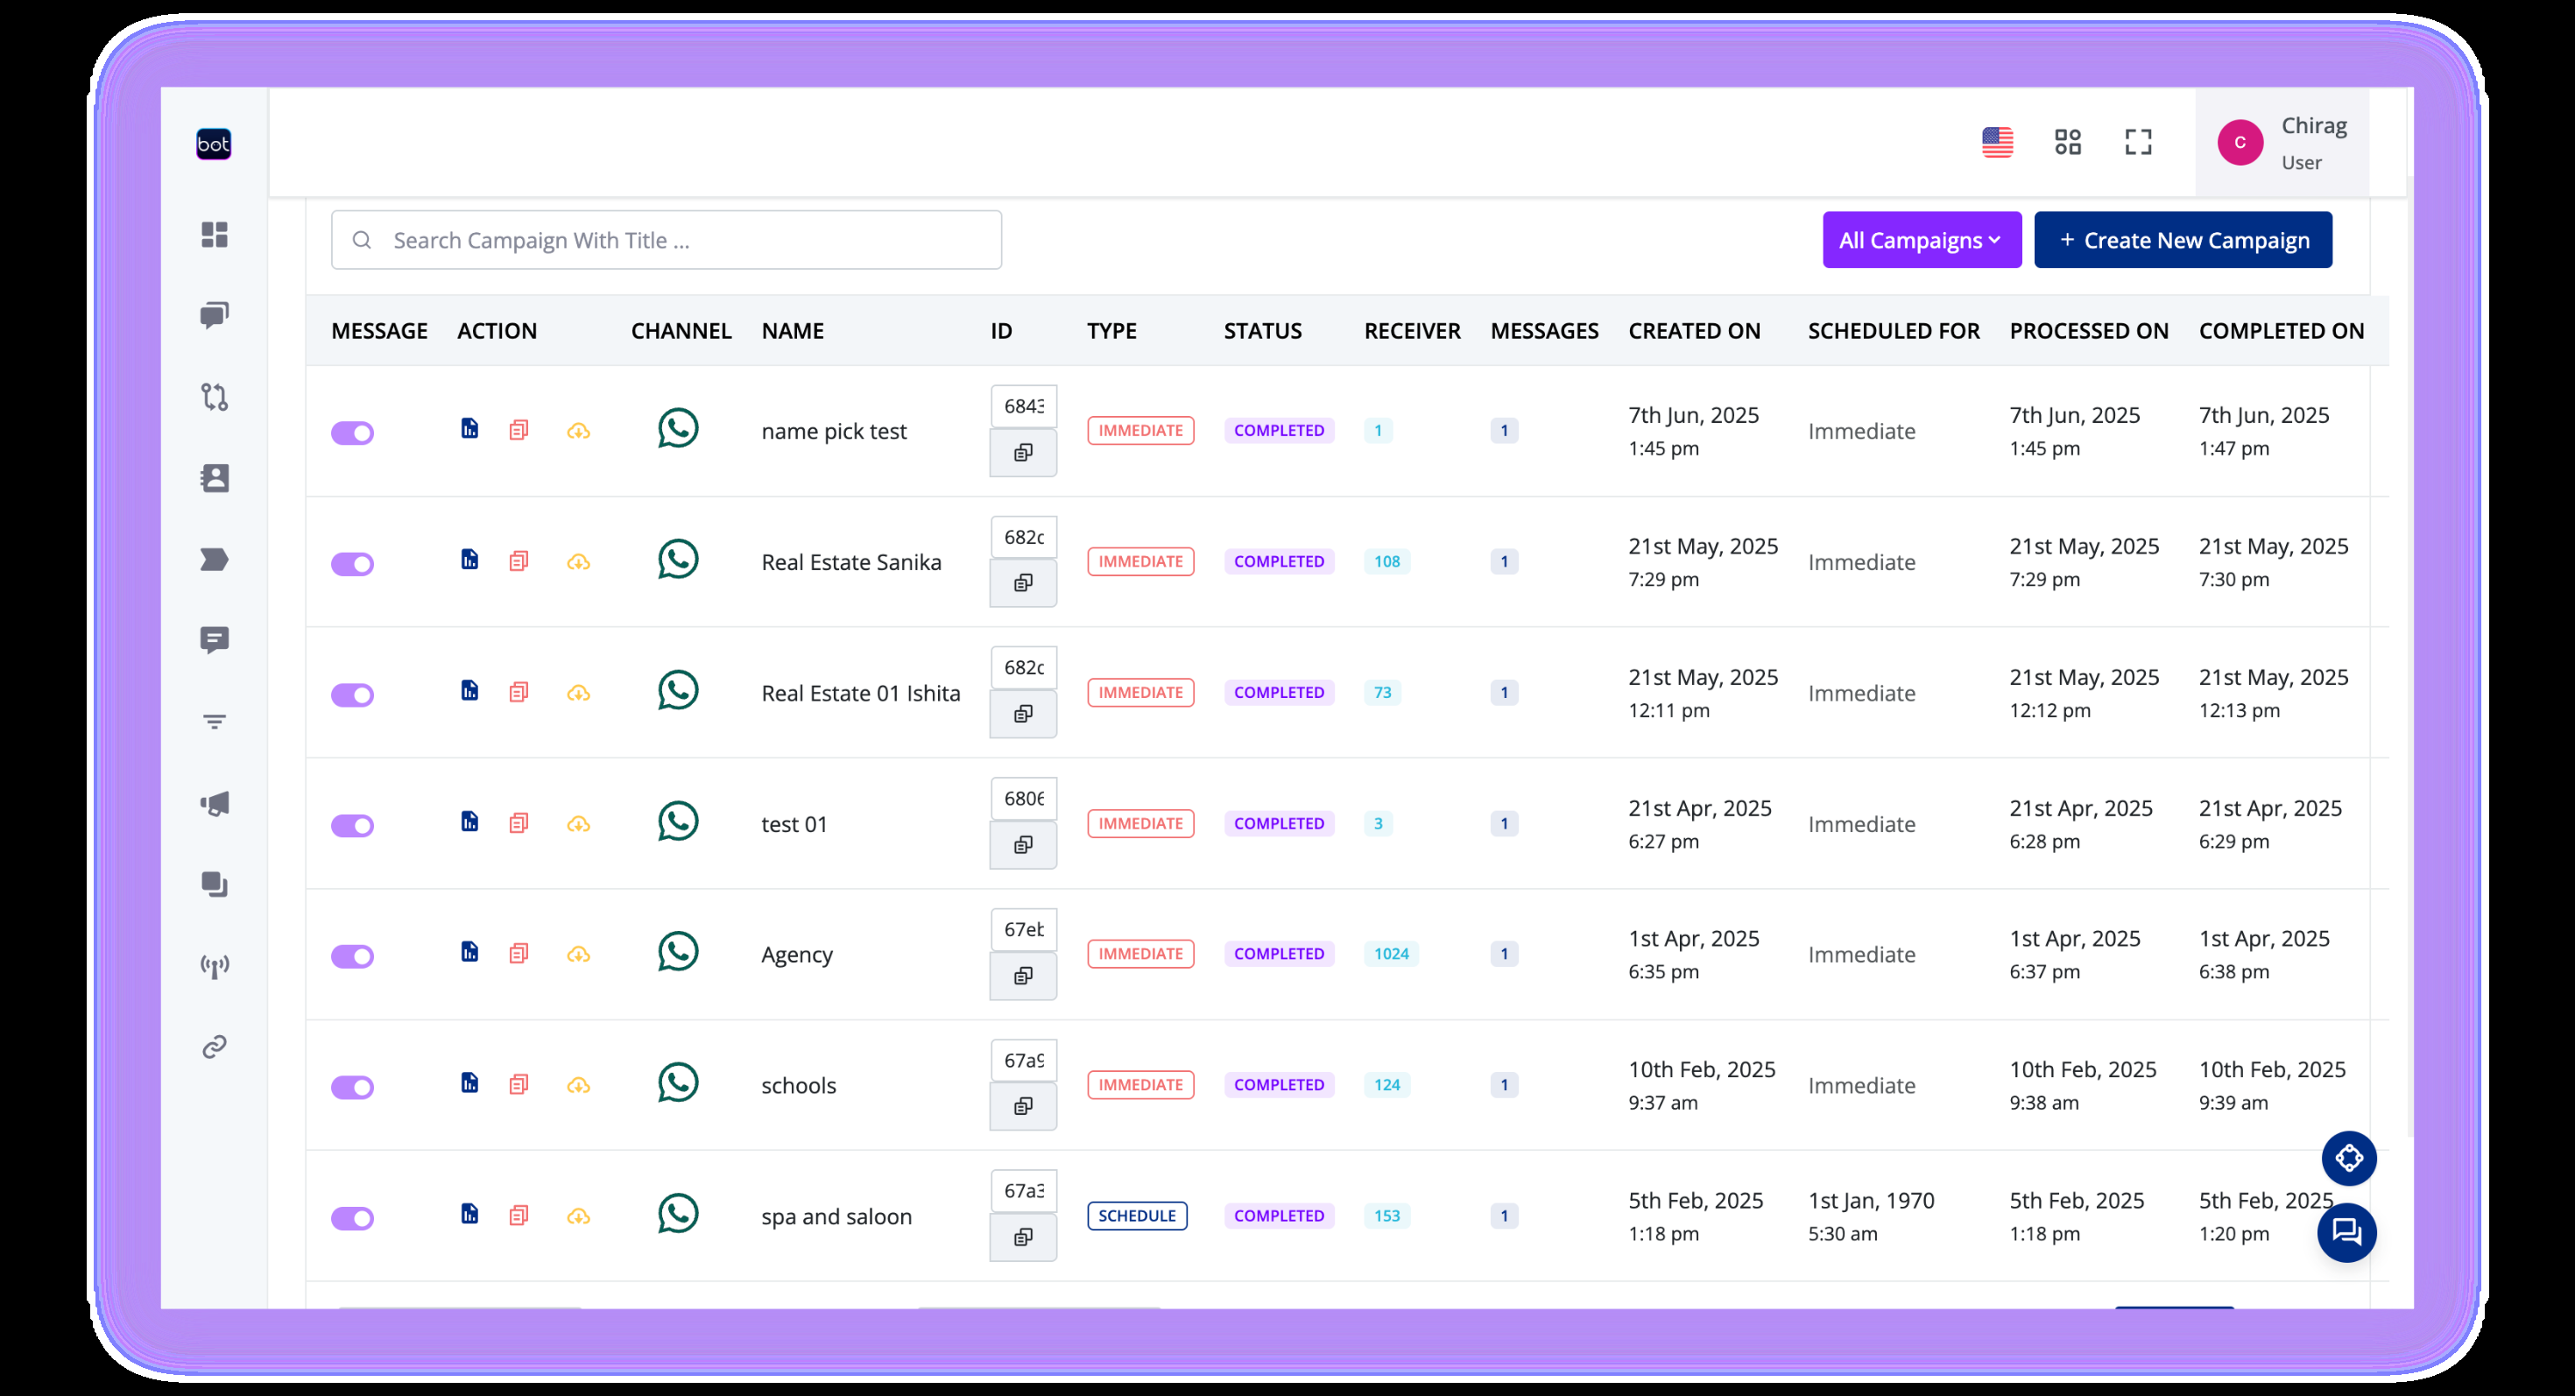Turn off the Agency campaign message toggle
The image size is (2575, 1396).
click(352, 956)
